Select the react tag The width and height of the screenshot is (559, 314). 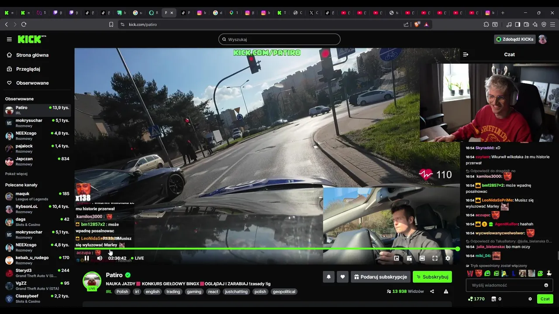pos(213,292)
